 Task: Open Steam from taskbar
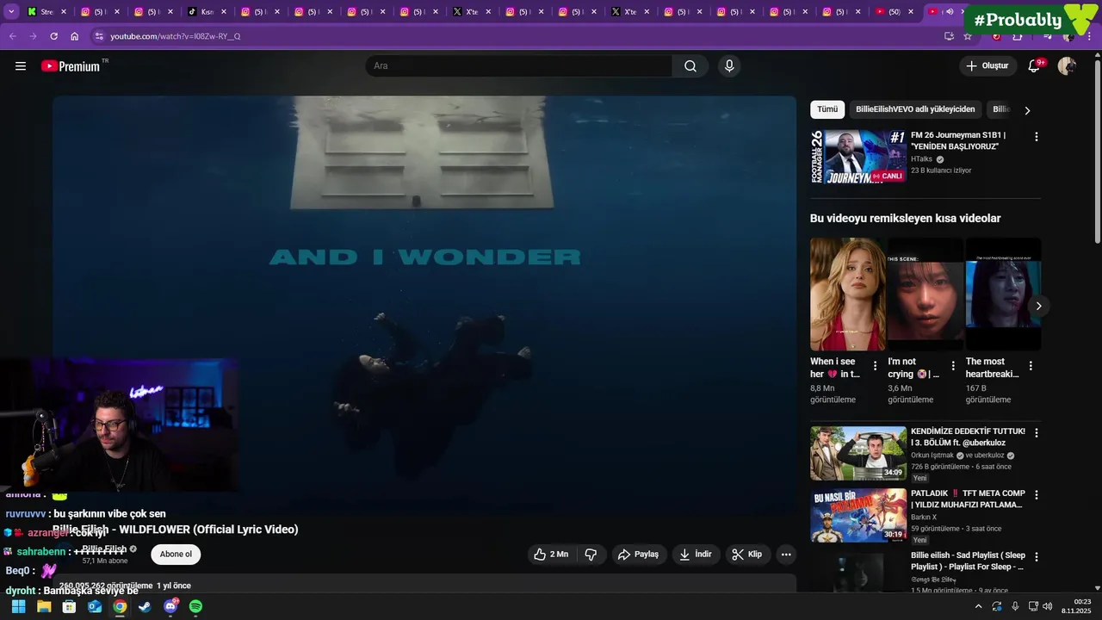point(145,606)
